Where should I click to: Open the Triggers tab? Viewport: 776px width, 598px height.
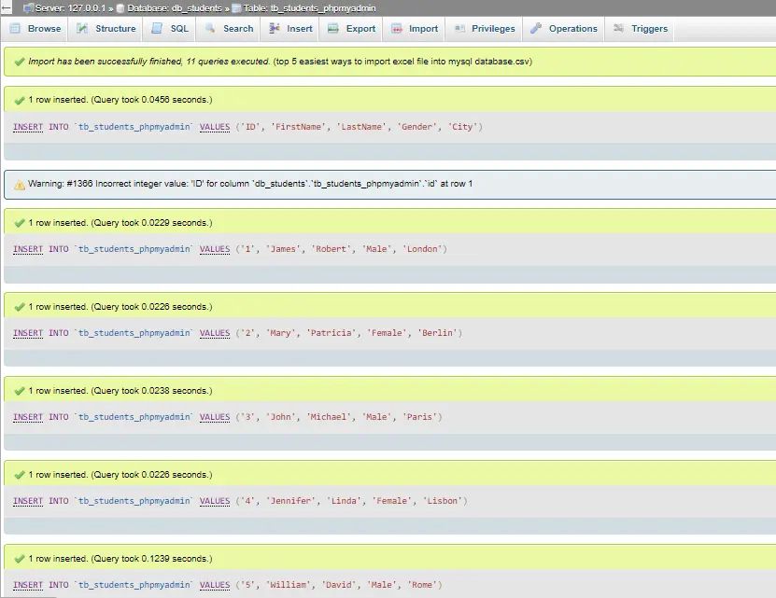pos(641,29)
